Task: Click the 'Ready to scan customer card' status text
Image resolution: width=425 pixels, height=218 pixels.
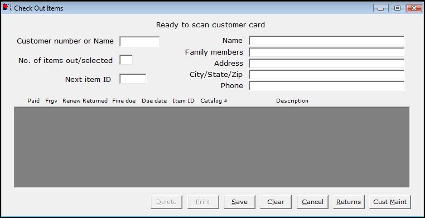Action: pyautogui.click(x=210, y=25)
